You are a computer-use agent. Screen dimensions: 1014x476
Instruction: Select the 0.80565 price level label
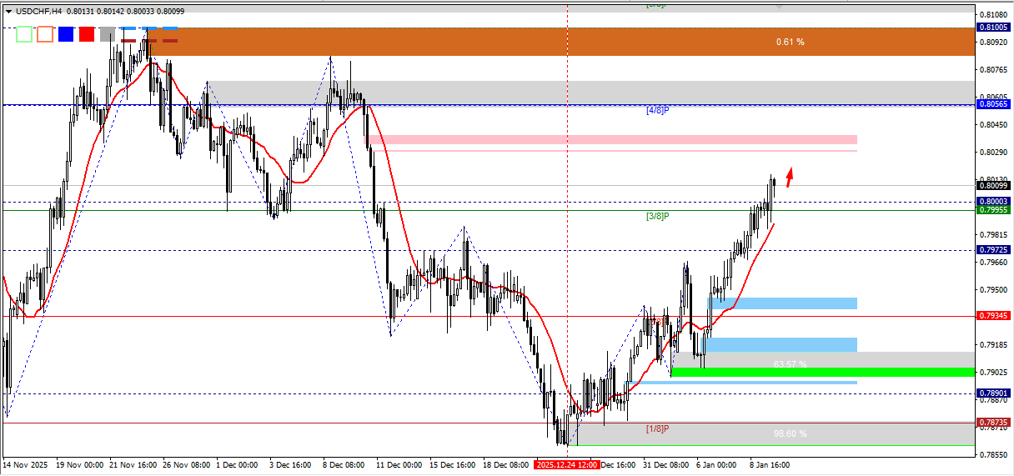tap(993, 105)
